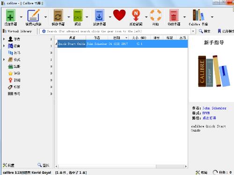
Task: Open the lifebuoy Help icon
Action: pos(155,15)
